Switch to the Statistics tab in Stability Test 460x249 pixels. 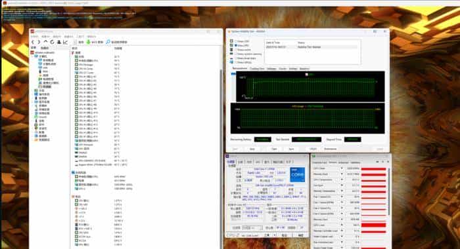point(304,69)
